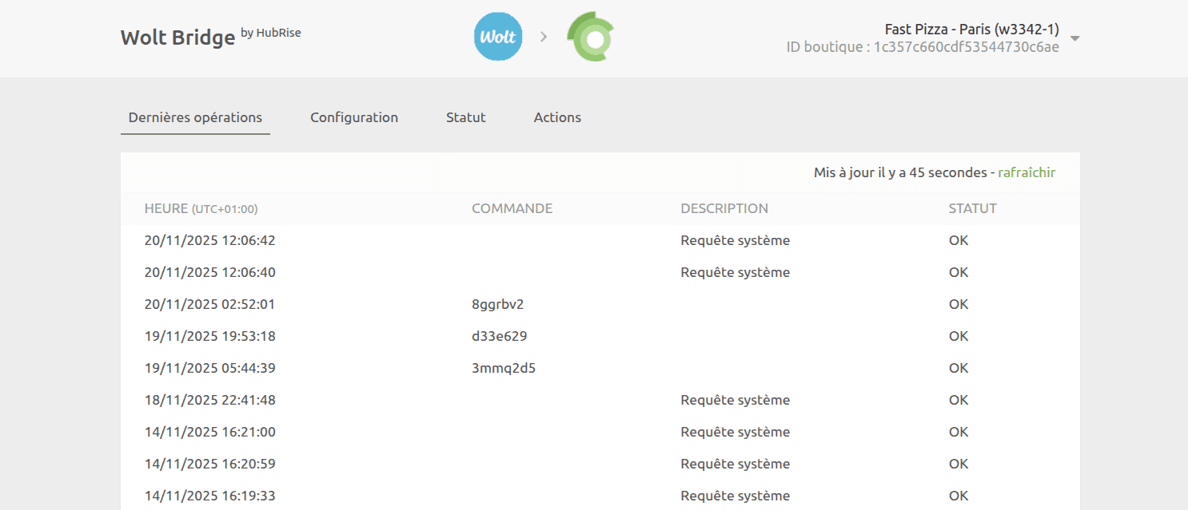Click the Wolt Bridge title

(177, 38)
